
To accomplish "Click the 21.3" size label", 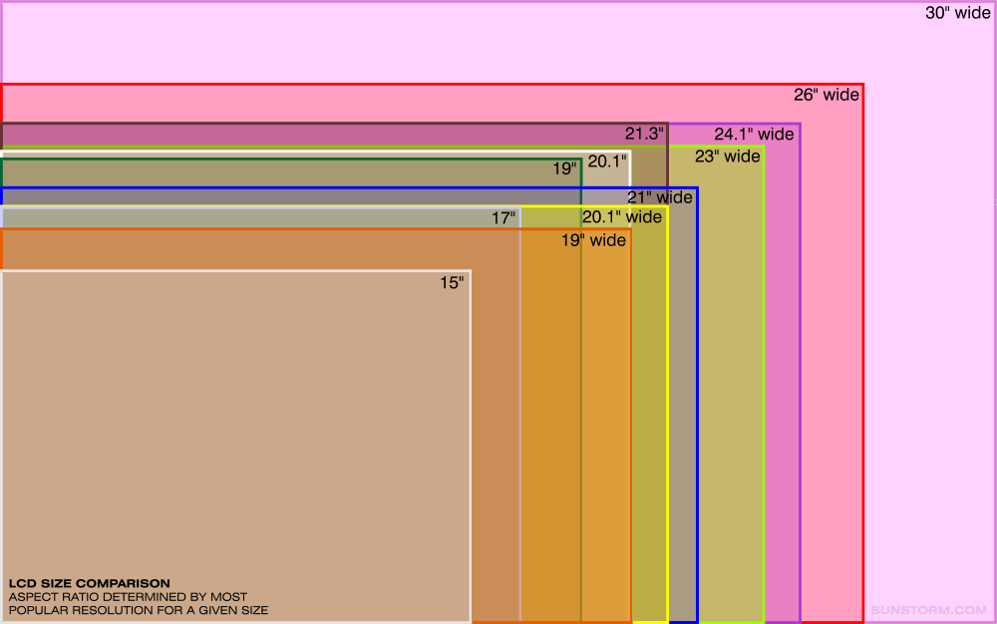I will pyautogui.click(x=644, y=134).
